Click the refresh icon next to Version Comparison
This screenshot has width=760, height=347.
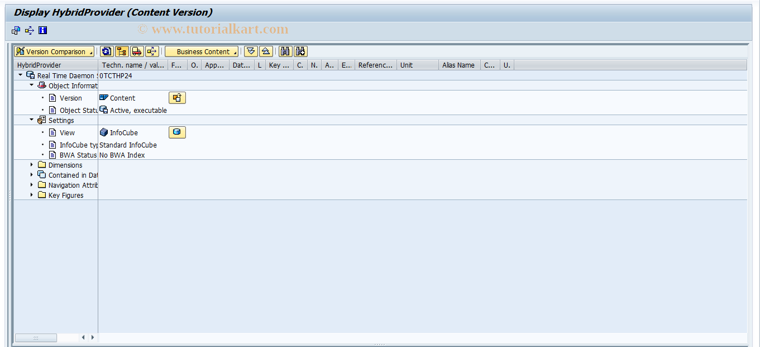107,51
